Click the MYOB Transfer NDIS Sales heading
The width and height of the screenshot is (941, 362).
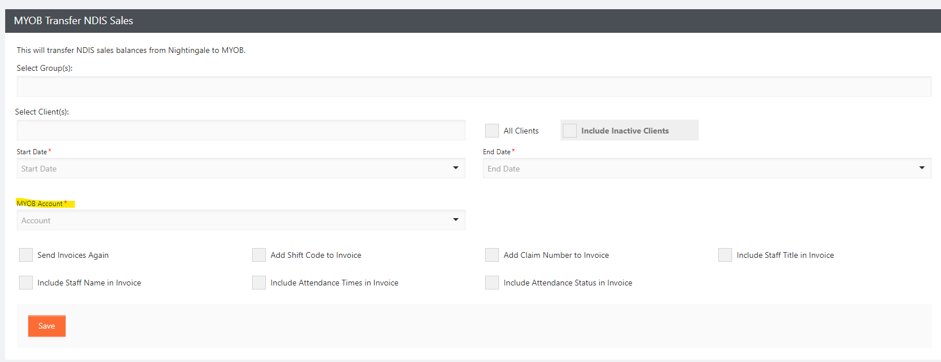click(x=74, y=21)
